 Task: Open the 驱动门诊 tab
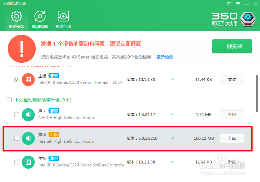(x=63, y=20)
